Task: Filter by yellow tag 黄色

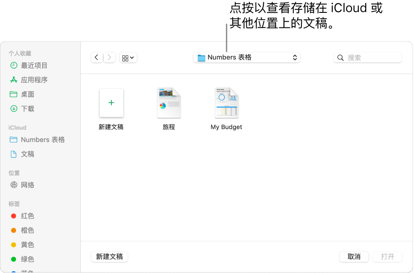Action: pos(22,245)
